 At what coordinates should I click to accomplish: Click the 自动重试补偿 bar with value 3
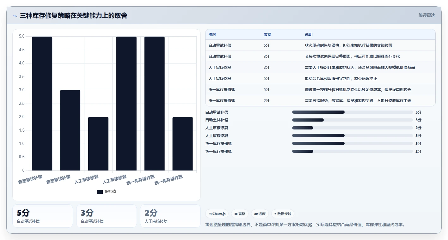(70, 130)
